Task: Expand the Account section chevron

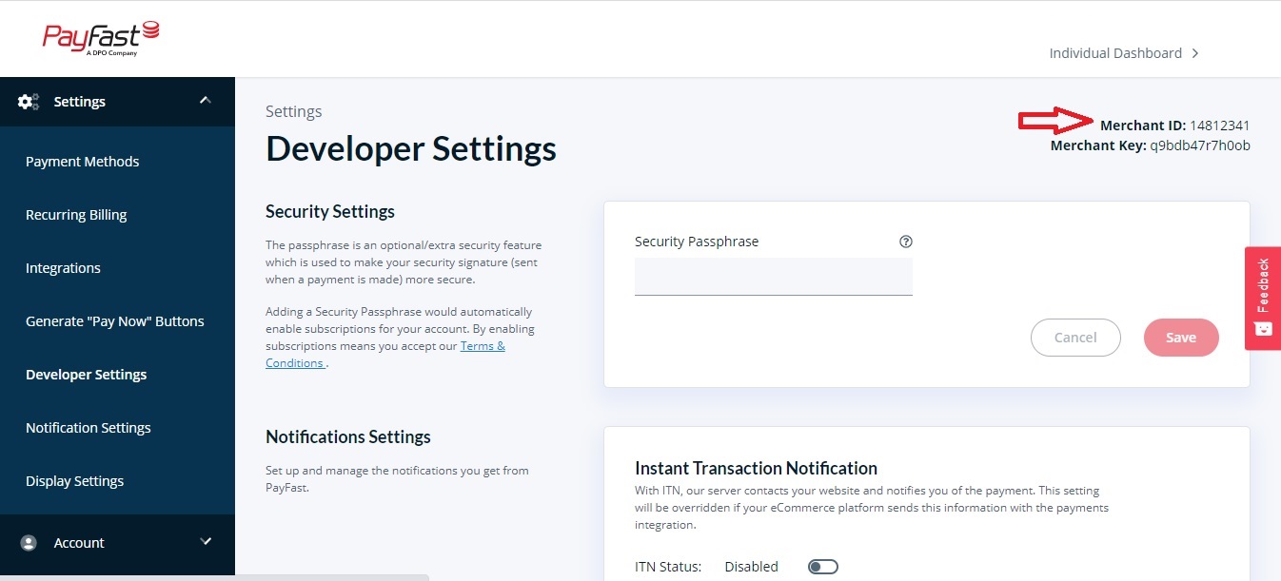Action: pyautogui.click(x=206, y=541)
